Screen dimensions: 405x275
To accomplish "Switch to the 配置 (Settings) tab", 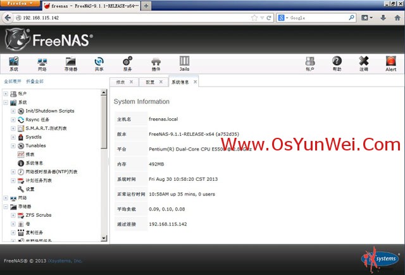I will click(x=150, y=82).
